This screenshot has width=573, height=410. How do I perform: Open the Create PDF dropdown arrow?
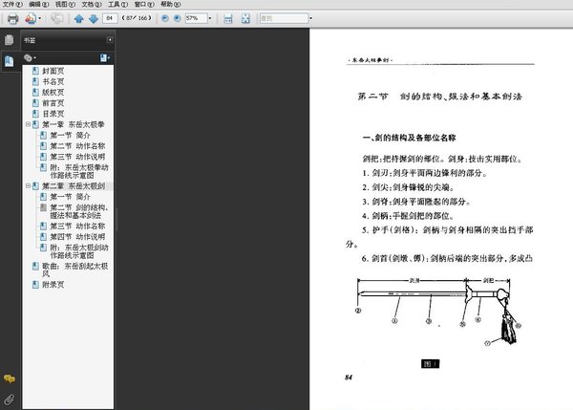[39, 18]
